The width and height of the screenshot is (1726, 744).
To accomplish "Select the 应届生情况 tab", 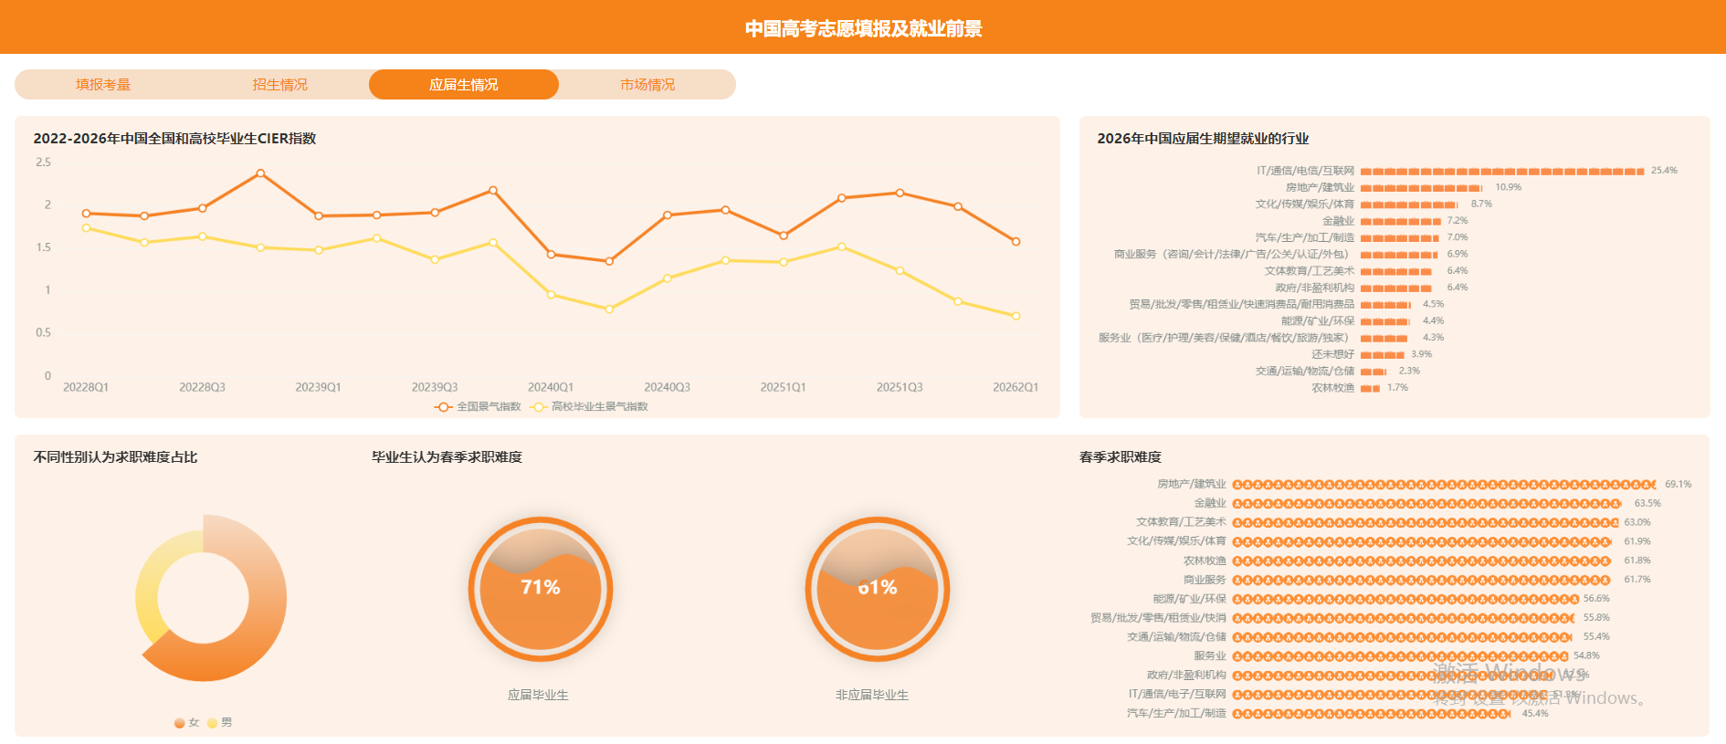I will pos(464,84).
